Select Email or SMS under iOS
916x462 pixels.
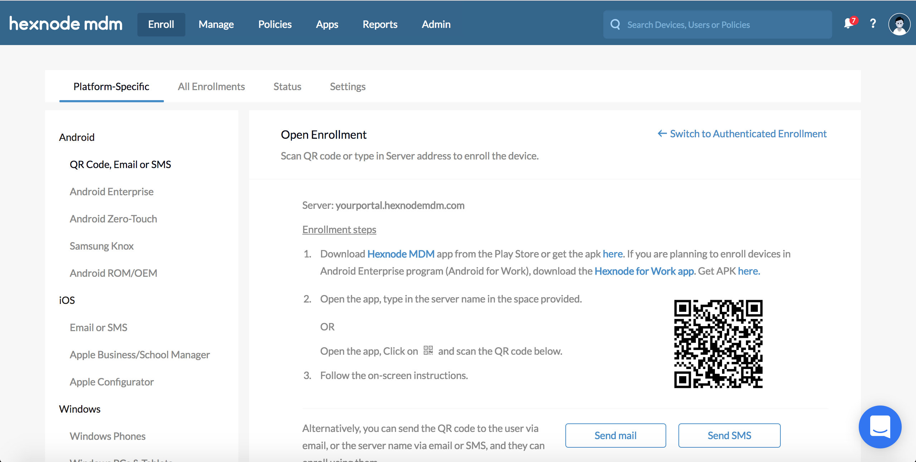[98, 328]
